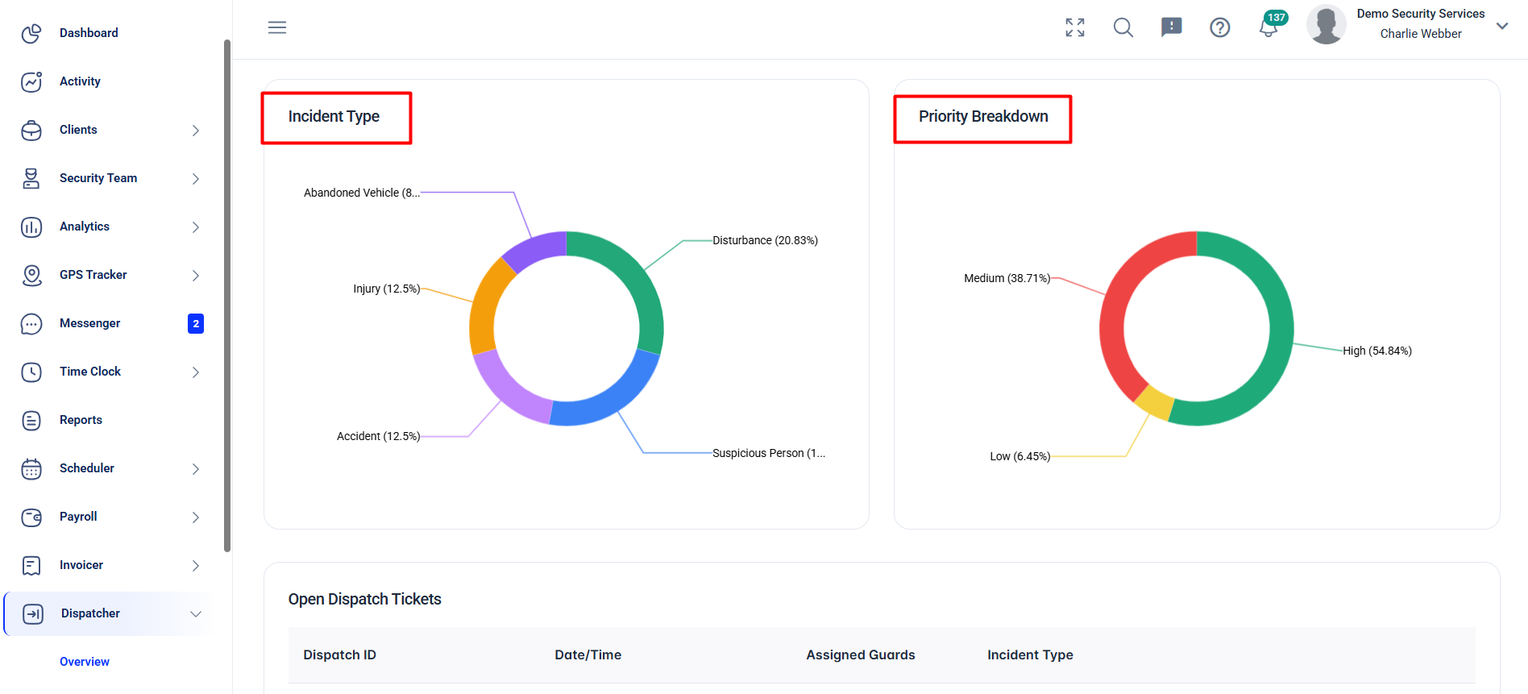Click the Dashboard sidebar icon
The width and height of the screenshot is (1528, 694).
point(31,33)
